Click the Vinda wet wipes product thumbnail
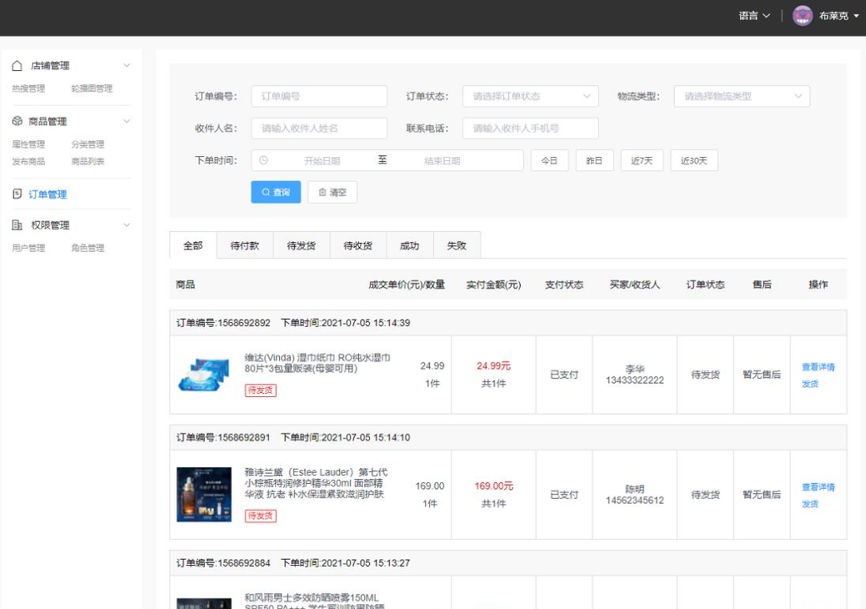 point(204,375)
